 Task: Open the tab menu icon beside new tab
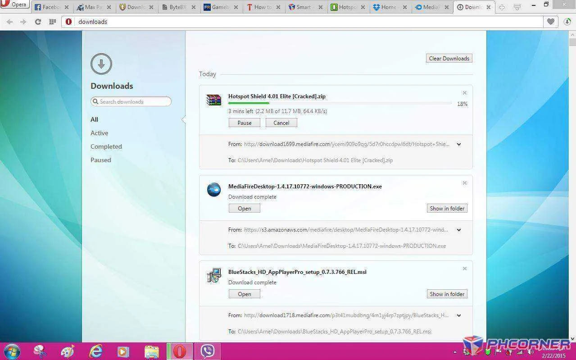coord(517,7)
